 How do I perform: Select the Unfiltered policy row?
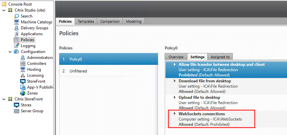[108, 71]
